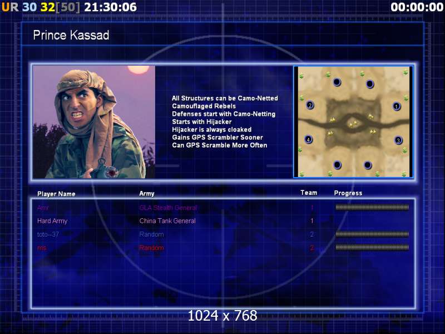Click the Player Name column header
Screen dimensions: 445x334
click(x=56, y=194)
